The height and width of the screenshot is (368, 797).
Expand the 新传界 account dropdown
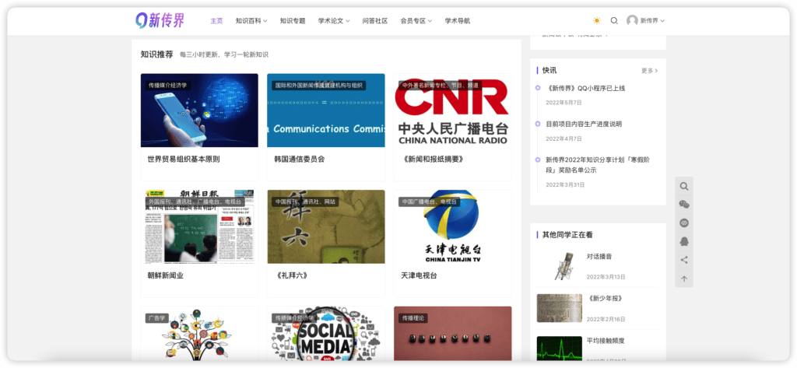[652, 21]
